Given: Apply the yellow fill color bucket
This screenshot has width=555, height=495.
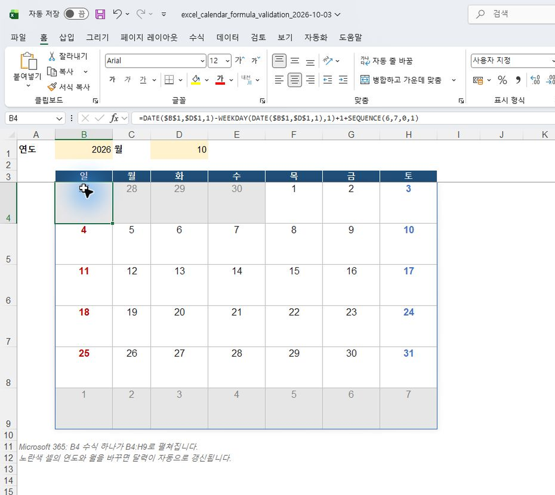Looking at the screenshot, I should pyautogui.click(x=196, y=80).
